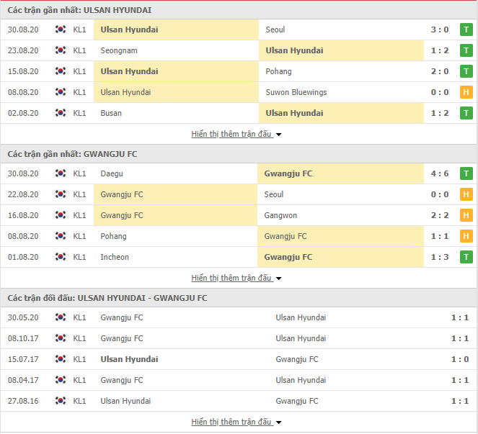Click the Korean flag icon on the 23.08.20 row

point(61,50)
